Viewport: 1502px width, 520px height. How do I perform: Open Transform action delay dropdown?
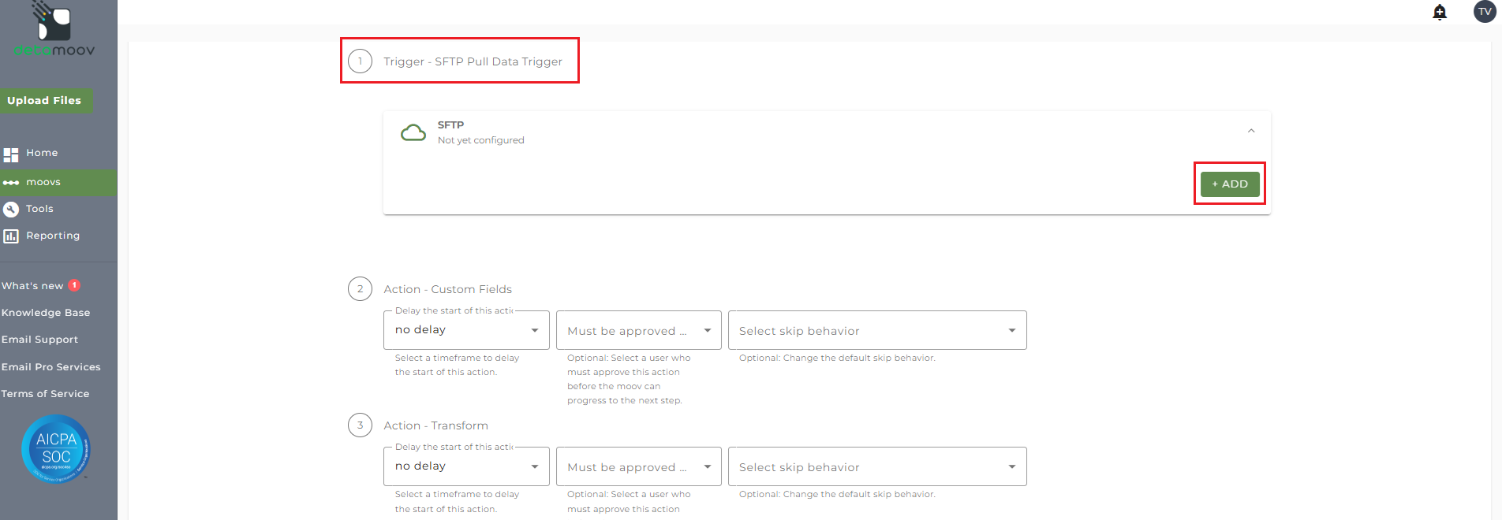(466, 466)
